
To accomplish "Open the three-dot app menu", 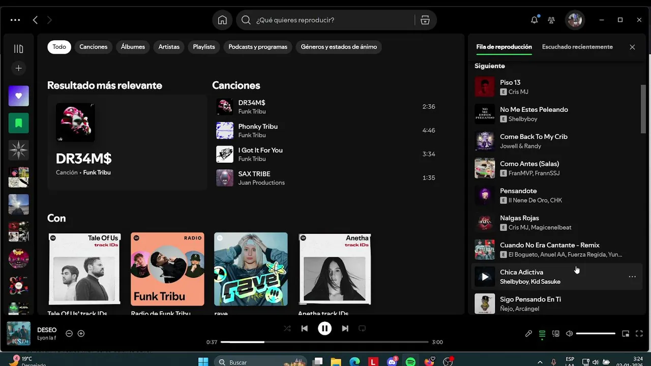I will [x=15, y=20].
